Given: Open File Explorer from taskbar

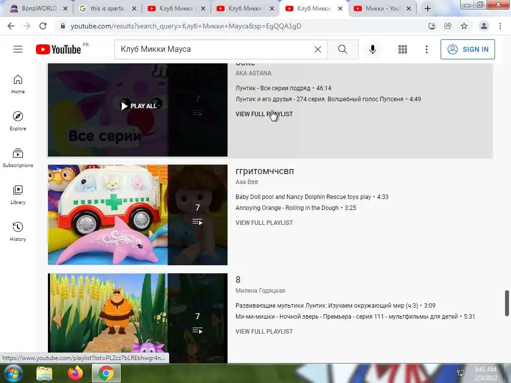Looking at the screenshot, I should click(x=44, y=374).
